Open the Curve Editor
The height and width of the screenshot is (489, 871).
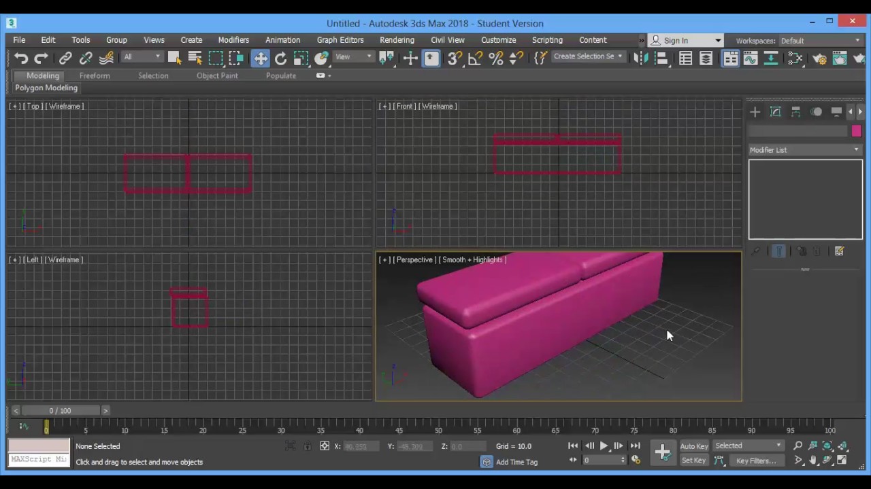(751, 58)
